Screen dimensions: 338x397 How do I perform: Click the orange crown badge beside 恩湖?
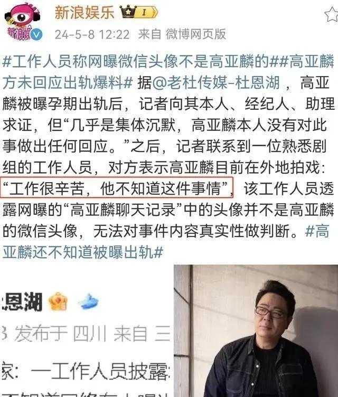click(58, 301)
